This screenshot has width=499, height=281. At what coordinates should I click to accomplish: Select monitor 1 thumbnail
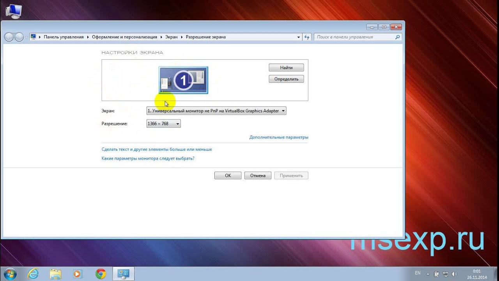(183, 80)
